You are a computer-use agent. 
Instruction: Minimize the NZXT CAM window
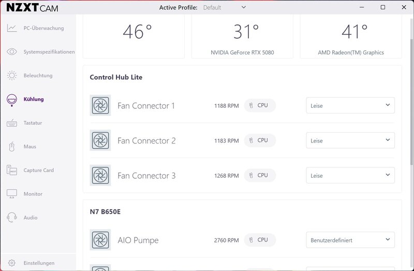[362, 7]
